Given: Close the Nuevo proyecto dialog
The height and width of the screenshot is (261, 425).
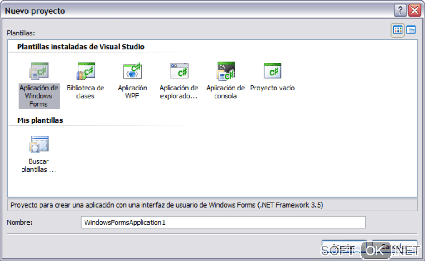Looking at the screenshot, I should point(415,10).
